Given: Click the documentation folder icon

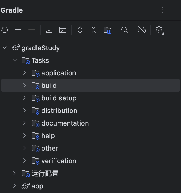Looking at the screenshot, I should (x=36, y=123).
